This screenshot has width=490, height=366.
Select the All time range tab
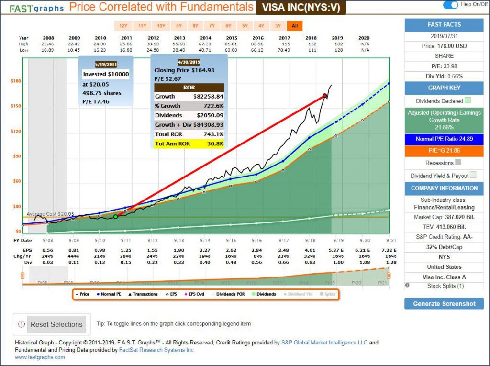(294, 25)
